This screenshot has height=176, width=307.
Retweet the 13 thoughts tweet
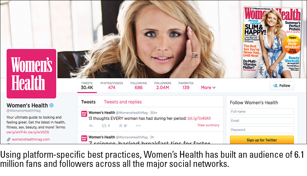pos(104,125)
